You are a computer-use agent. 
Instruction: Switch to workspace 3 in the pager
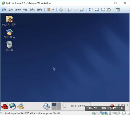54,108
